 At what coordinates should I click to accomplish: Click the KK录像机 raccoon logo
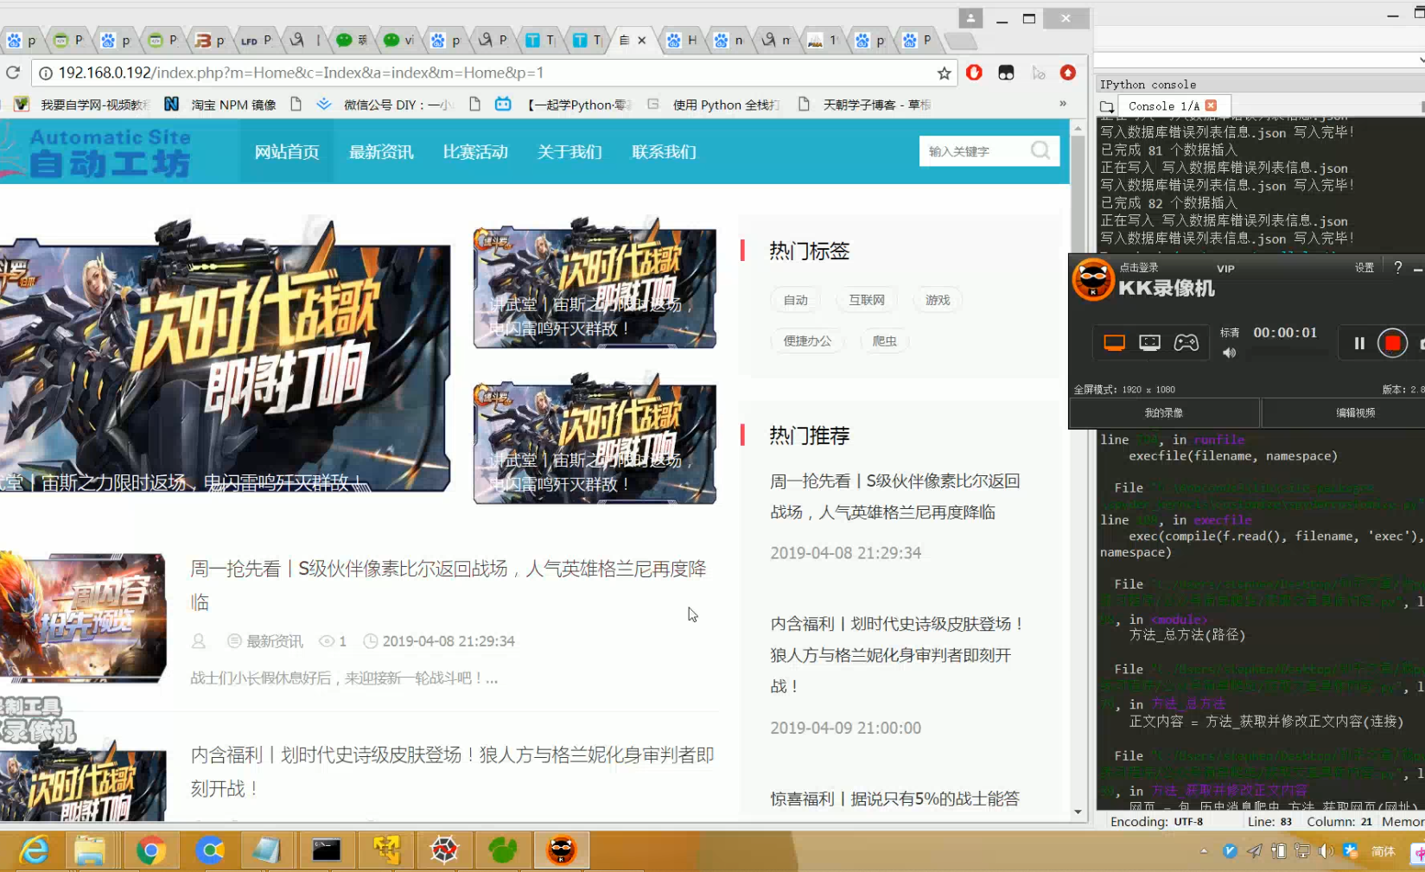pos(1093,279)
